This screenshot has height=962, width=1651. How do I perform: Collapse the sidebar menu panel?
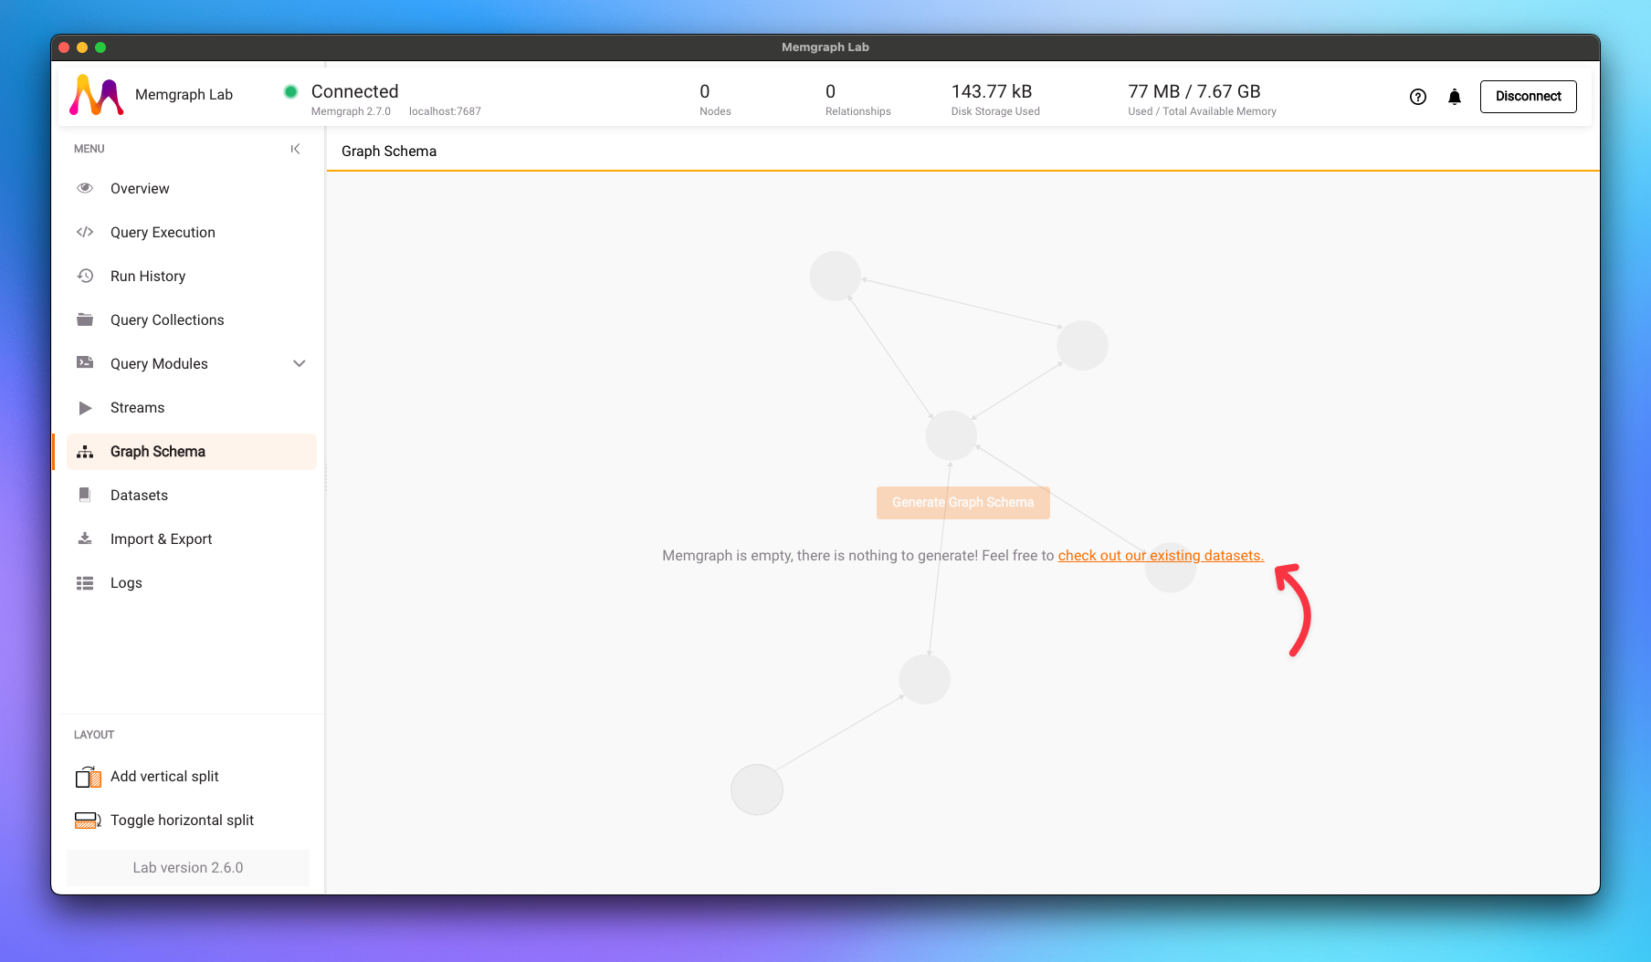click(x=295, y=148)
